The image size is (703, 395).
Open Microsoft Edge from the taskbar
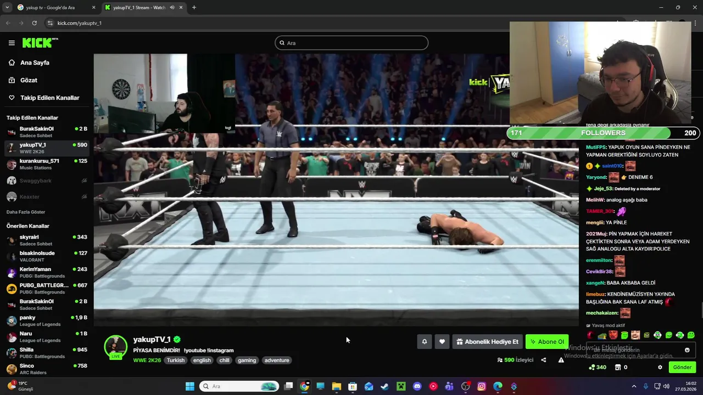tap(498, 386)
